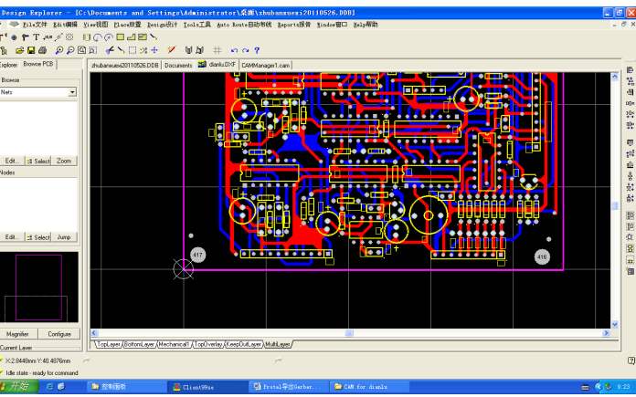
Task: Click the blue question mark help icon
Action: (257, 50)
